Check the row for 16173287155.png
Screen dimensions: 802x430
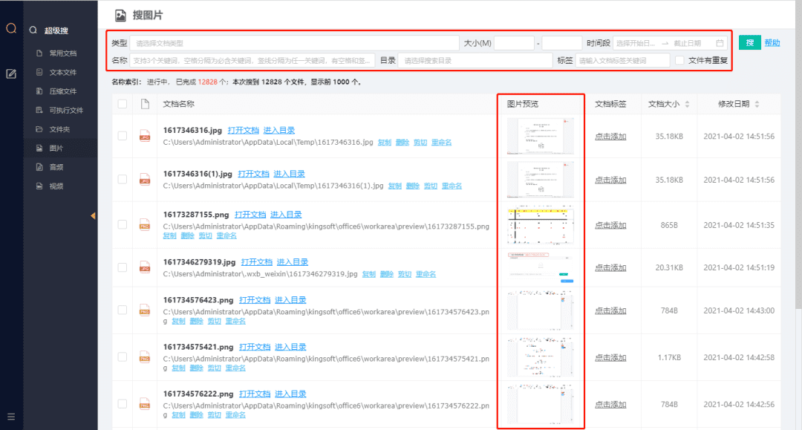[x=123, y=224]
